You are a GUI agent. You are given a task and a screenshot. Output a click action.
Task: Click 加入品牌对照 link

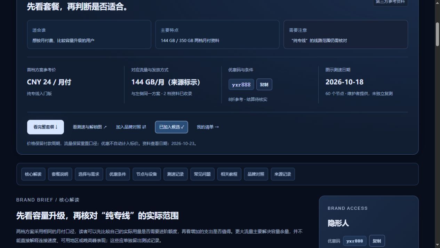pyautogui.click(x=131, y=127)
